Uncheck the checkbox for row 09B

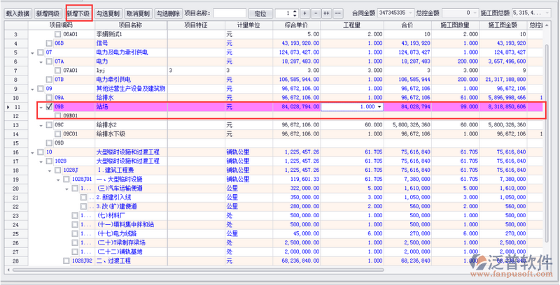[49, 107]
